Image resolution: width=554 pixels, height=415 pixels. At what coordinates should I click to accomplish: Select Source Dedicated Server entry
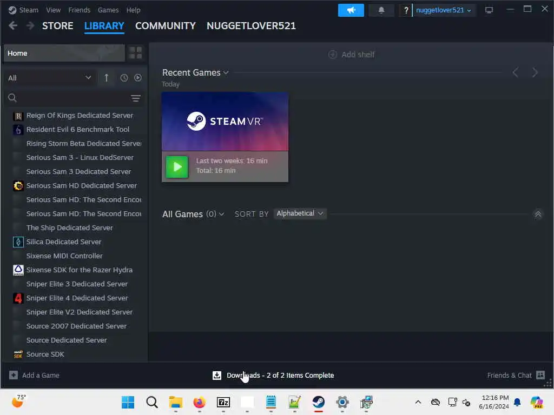74,340
